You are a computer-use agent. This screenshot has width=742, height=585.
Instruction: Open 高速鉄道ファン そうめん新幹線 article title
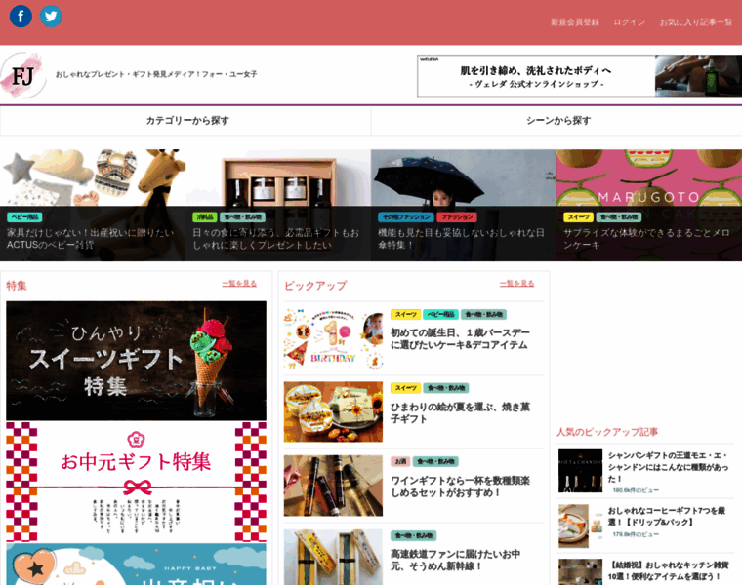click(x=455, y=560)
